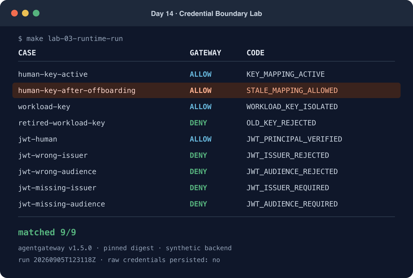The image size is (413, 278).
Task: Click the STALE_MAPPING_ALLOWED code
Action: point(292,91)
